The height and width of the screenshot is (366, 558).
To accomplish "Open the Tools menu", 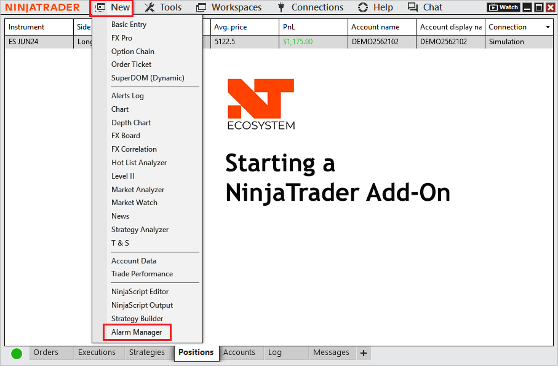I will tap(163, 7).
